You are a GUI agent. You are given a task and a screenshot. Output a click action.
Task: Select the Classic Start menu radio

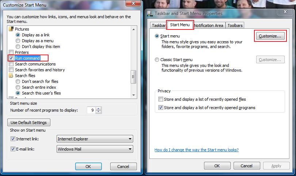[157, 60]
